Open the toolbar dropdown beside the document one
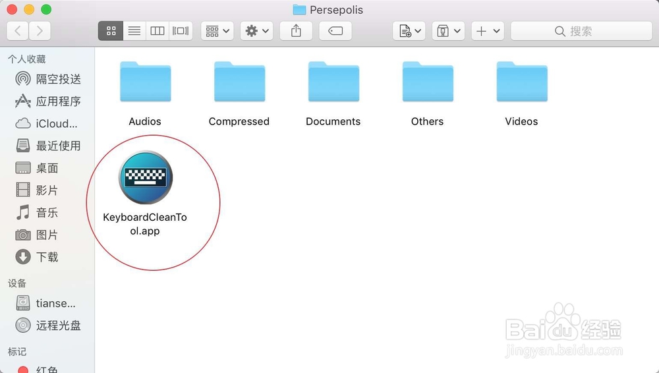This screenshot has width=659, height=373. pyautogui.click(x=448, y=31)
